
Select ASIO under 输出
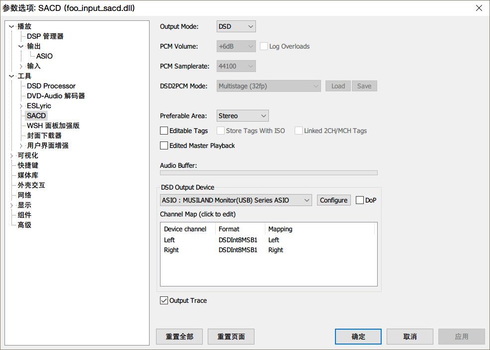pyautogui.click(x=44, y=56)
